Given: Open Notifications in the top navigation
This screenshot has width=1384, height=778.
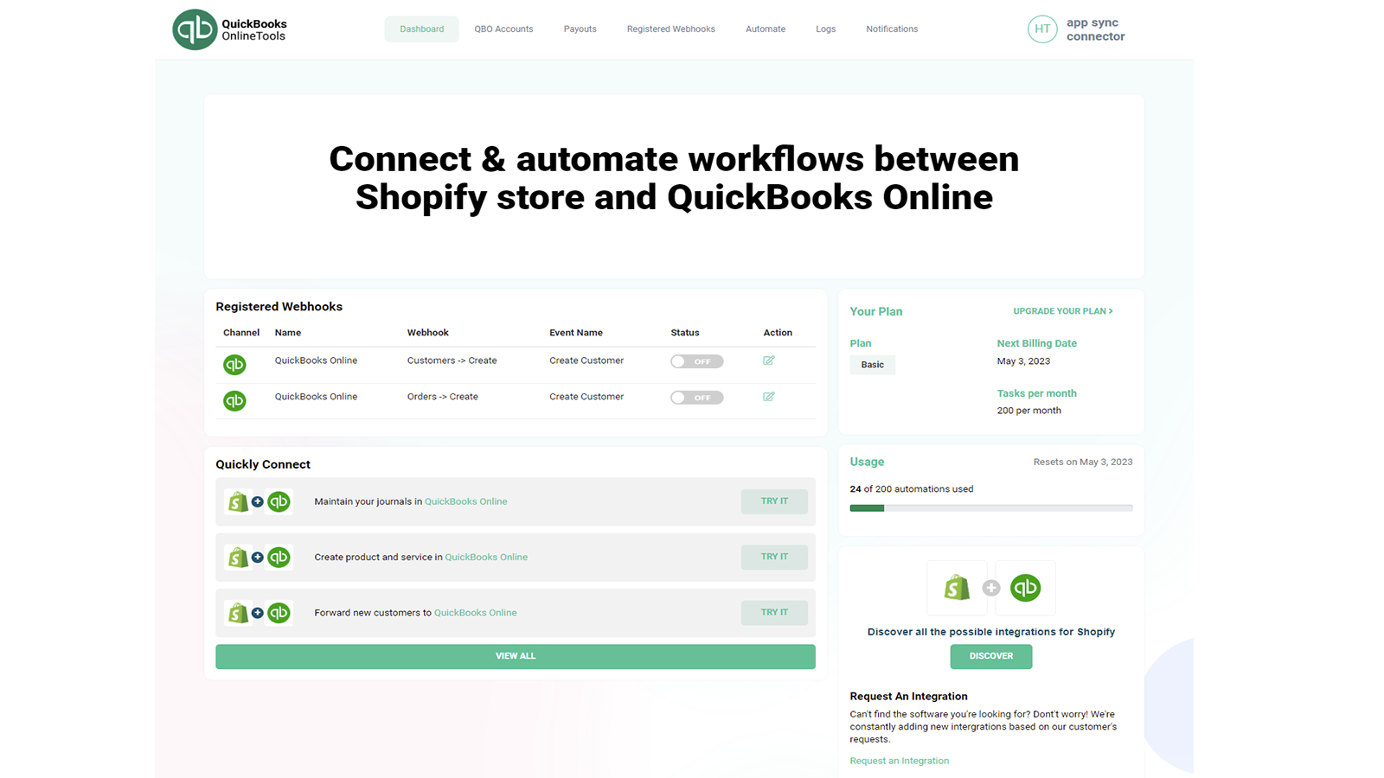Looking at the screenshot, I should (x=892, y=29).
